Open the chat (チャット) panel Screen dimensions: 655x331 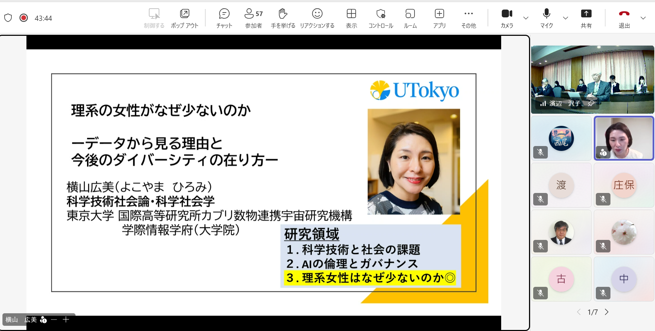pos(224,18)
